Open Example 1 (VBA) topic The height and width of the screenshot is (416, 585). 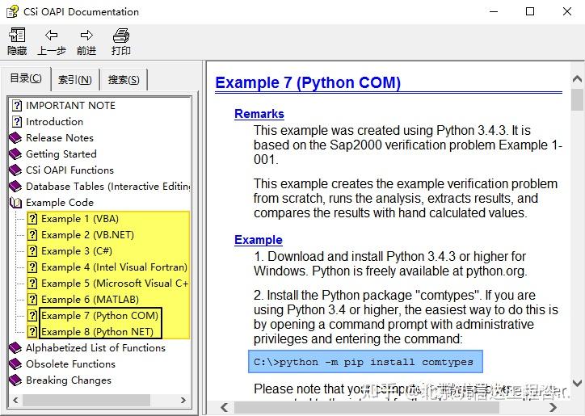pyautogui.click(x=80, y=219)
